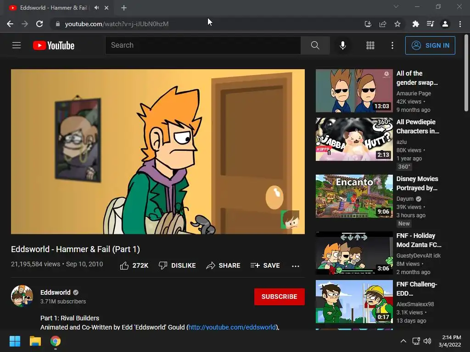Click the search magnifier button
The height and width of the screenshot is (352, 470).
[x=315, y=45]
